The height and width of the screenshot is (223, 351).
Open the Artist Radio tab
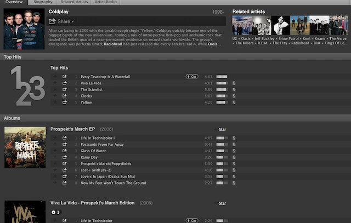(105, 2)
